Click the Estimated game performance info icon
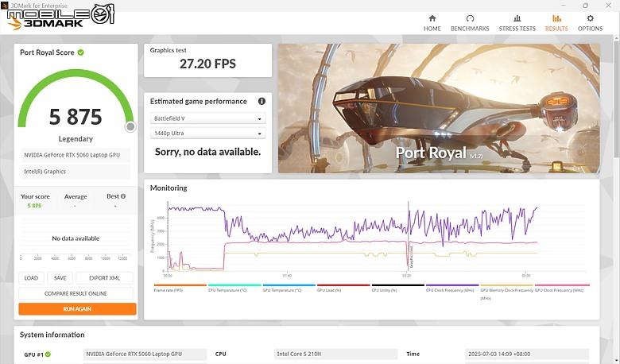Viewport: 620px width, 364px height. coord(262,101)
